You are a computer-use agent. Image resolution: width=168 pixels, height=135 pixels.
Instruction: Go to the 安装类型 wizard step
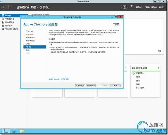(x=29, y=34)
